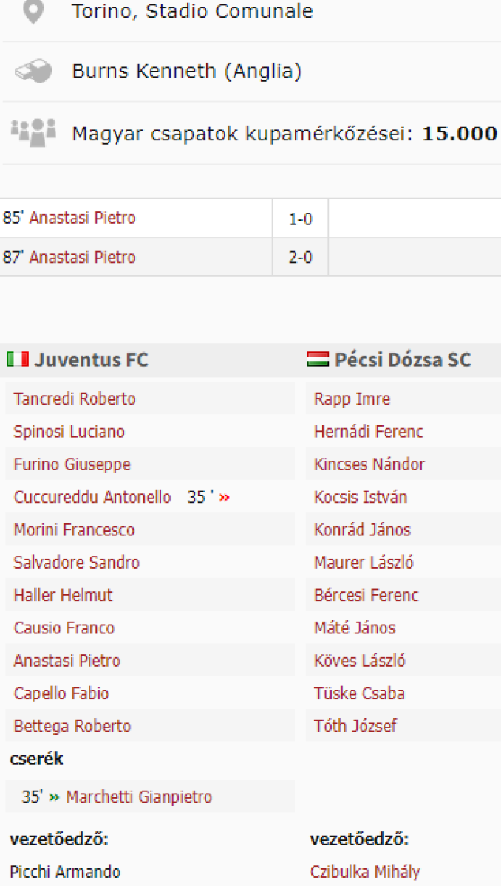Open goalkeeper Rapp Imre's page
The height and width of the screenshot is (886, 501).
(x=352, y=399)
